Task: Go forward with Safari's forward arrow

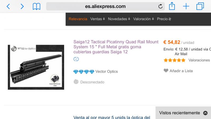Action: [x=22, y=6]
